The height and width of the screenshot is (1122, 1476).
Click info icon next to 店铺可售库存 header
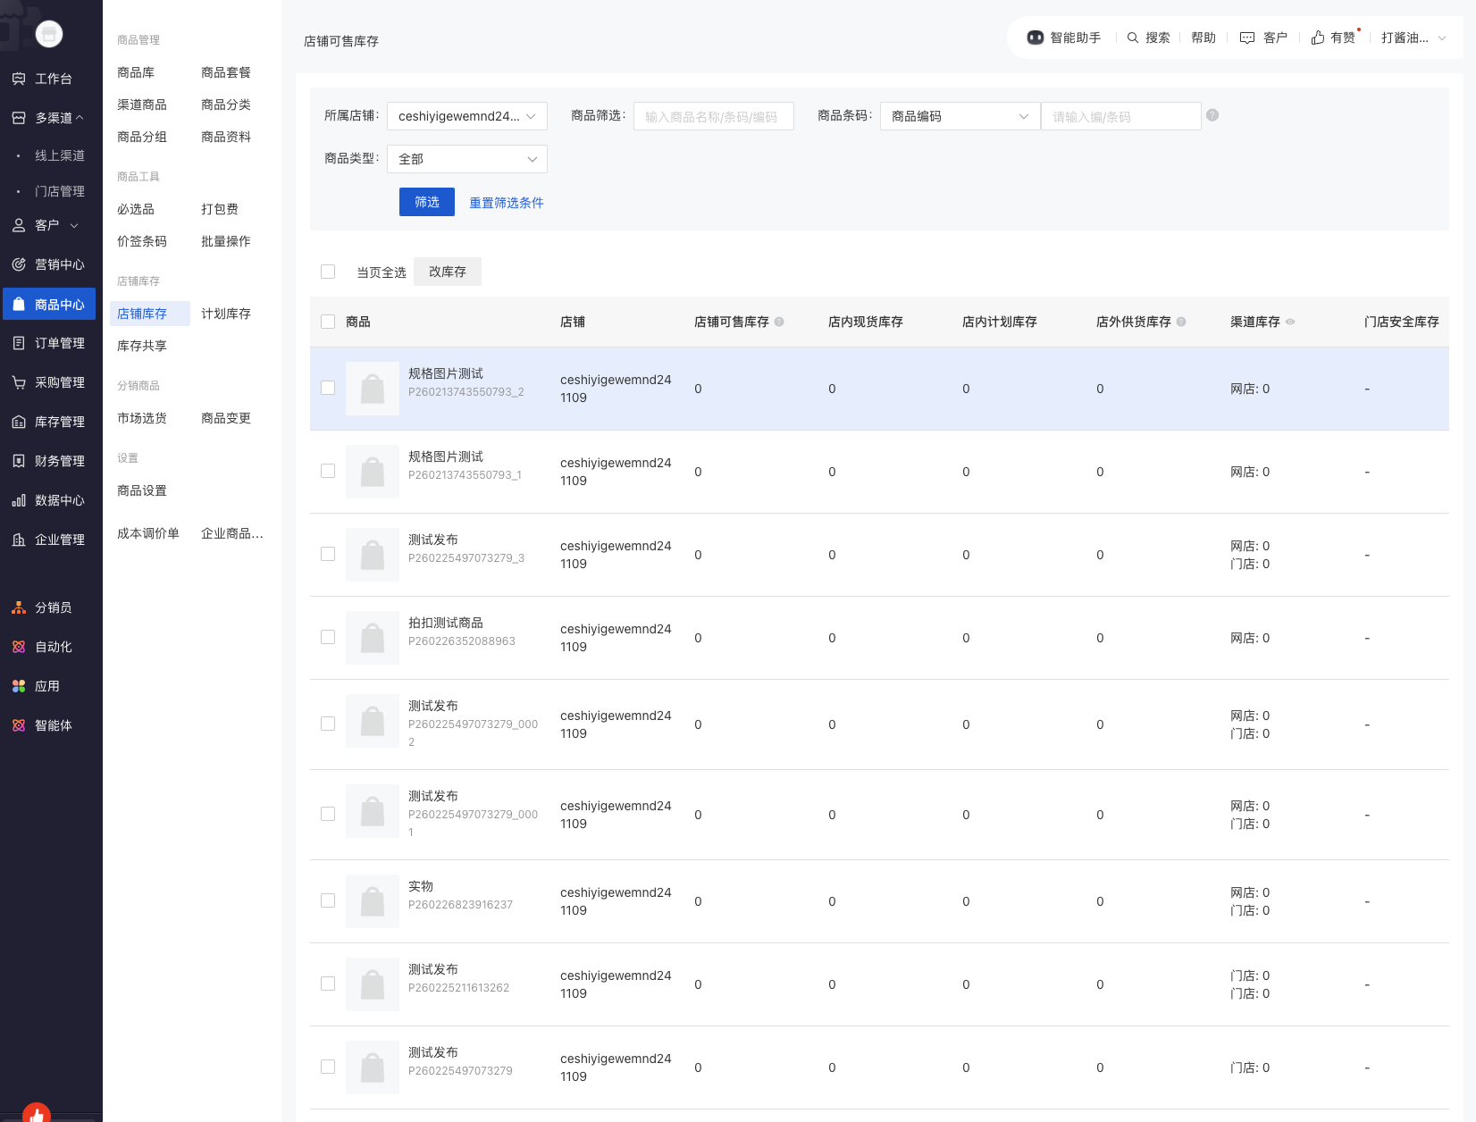point(779,322)
